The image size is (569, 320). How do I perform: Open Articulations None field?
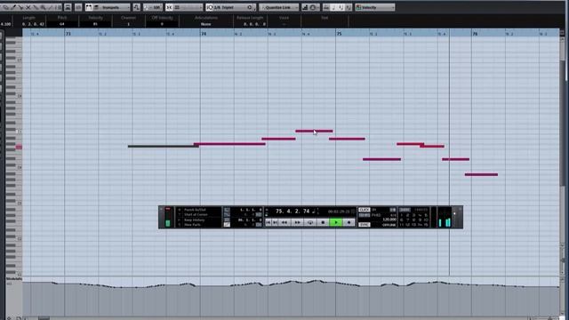[205, 24]
